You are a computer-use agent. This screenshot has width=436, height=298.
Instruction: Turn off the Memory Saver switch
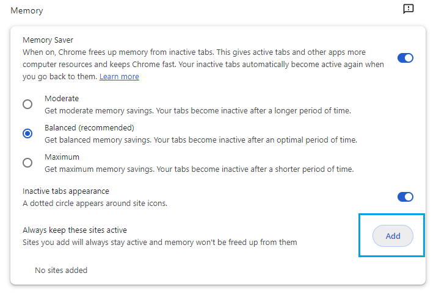point(405,58)
